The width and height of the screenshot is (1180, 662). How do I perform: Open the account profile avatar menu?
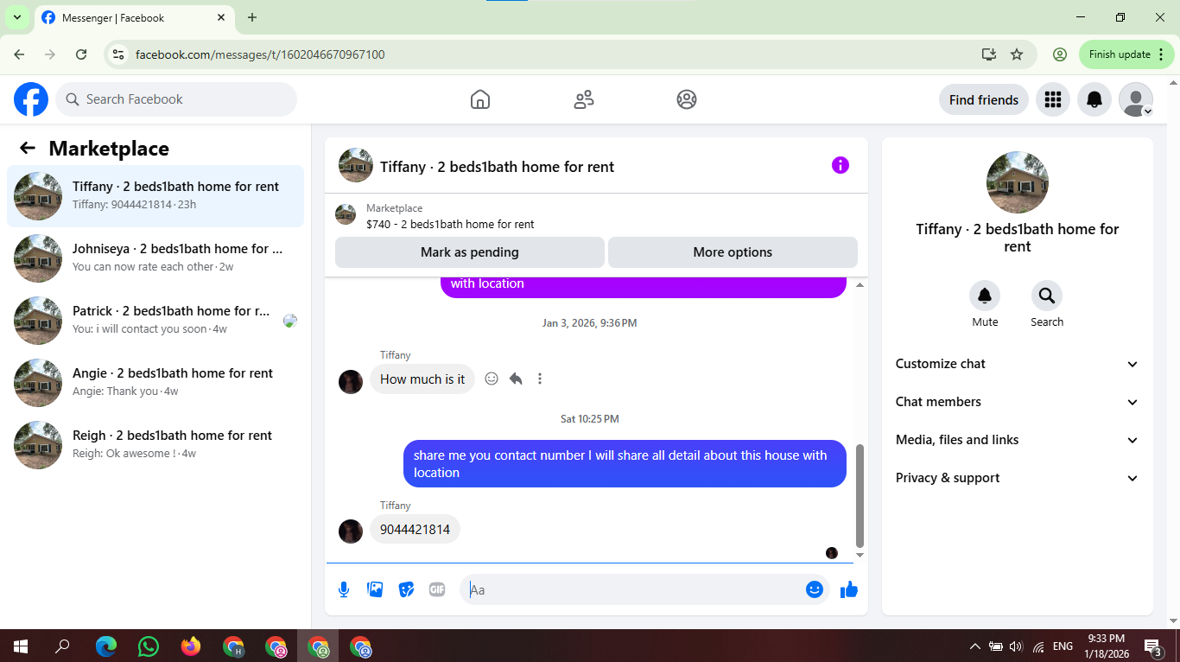point(1136,99)
